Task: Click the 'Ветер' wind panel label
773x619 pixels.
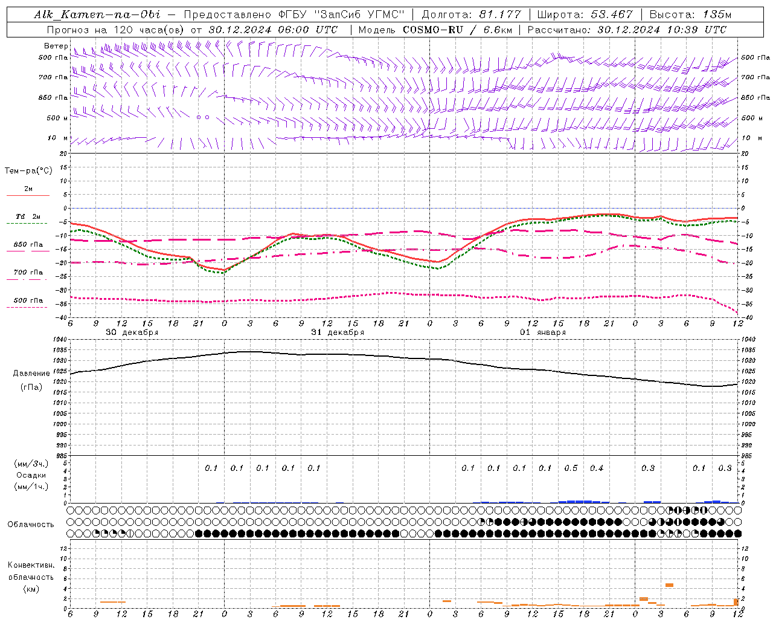Action: [x=56, y=46]
